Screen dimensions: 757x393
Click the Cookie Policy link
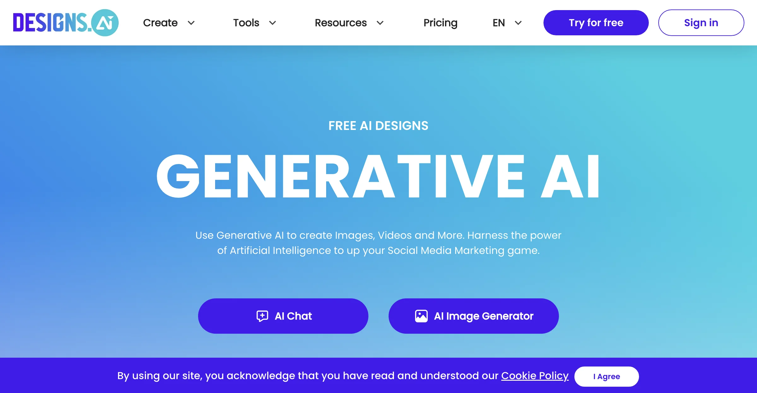535,375
